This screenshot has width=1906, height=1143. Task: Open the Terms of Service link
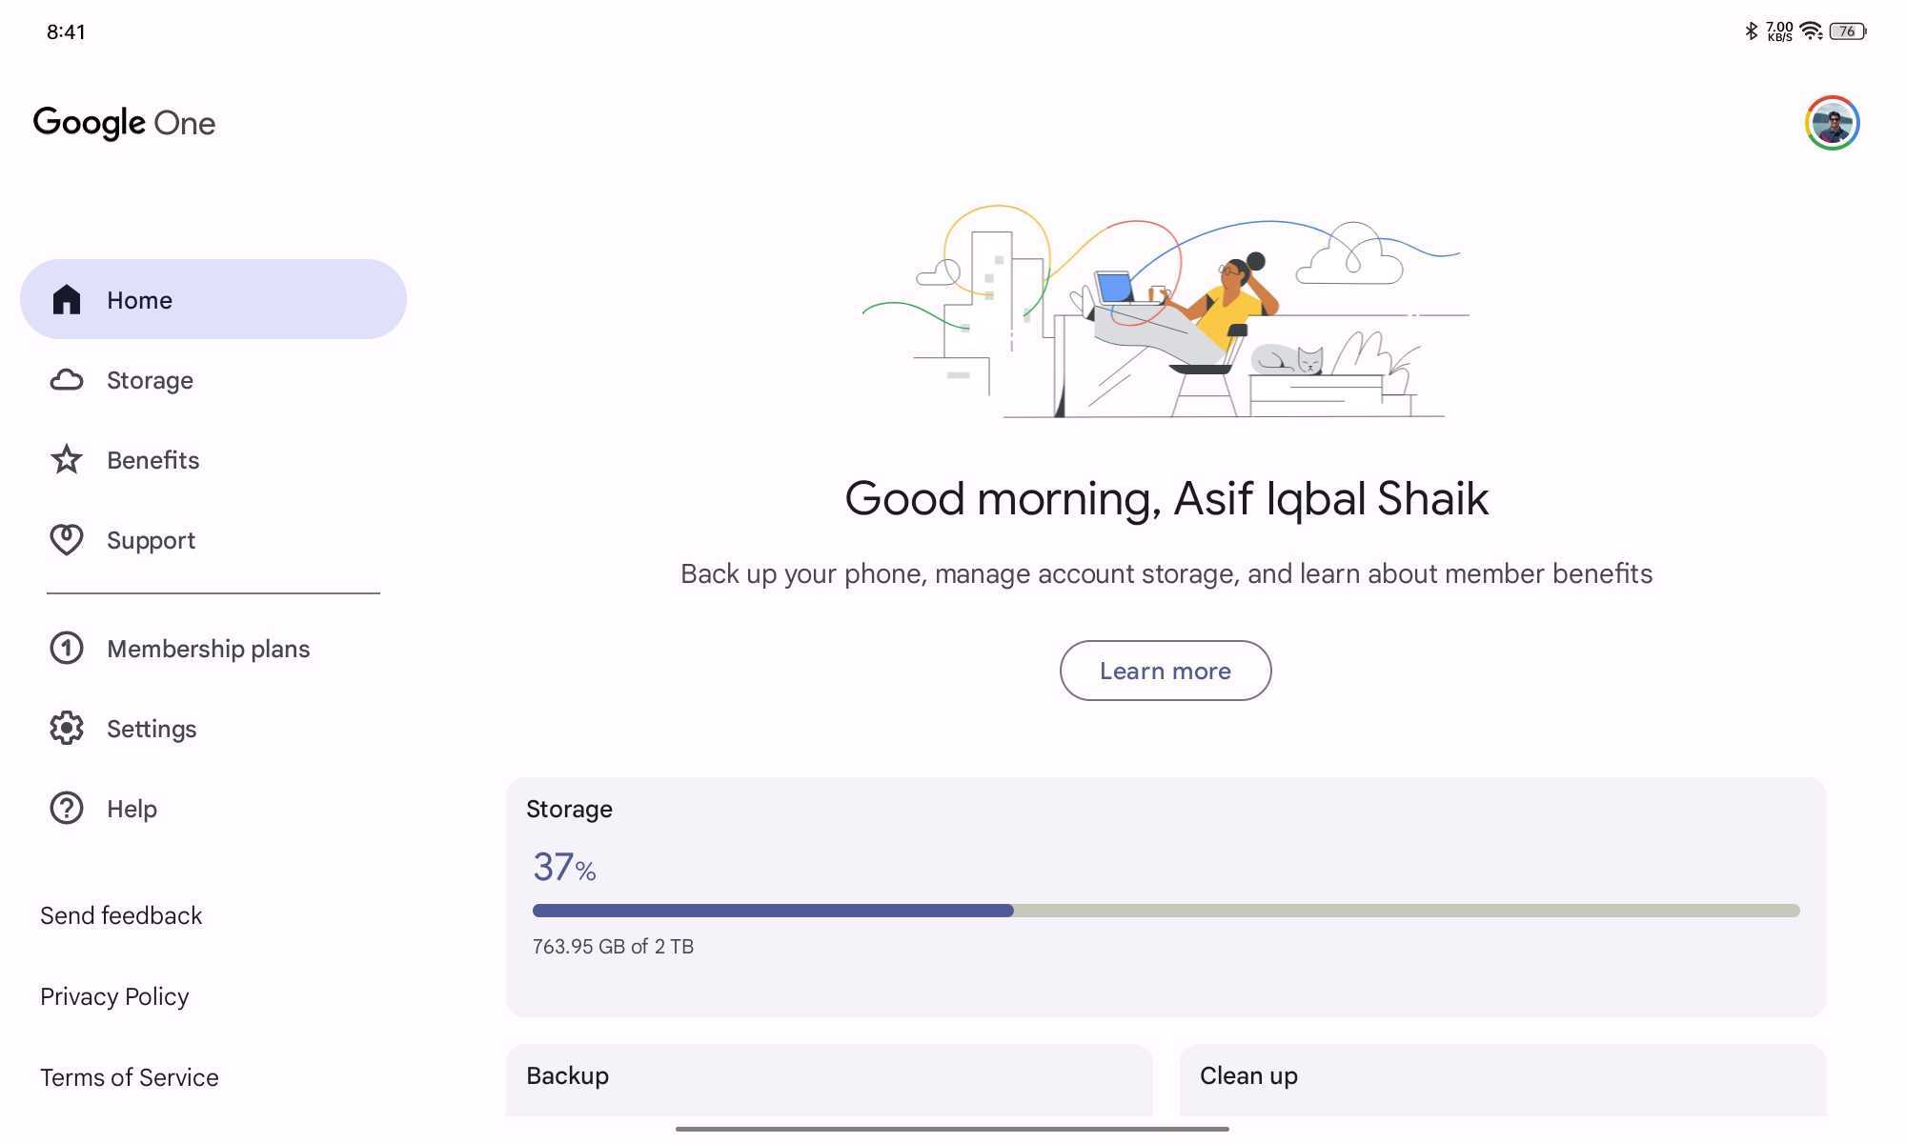click(x=130, y=1077)
